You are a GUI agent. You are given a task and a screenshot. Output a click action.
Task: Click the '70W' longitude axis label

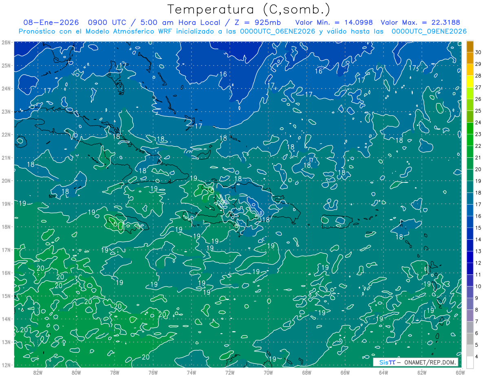tap(268, 372)
